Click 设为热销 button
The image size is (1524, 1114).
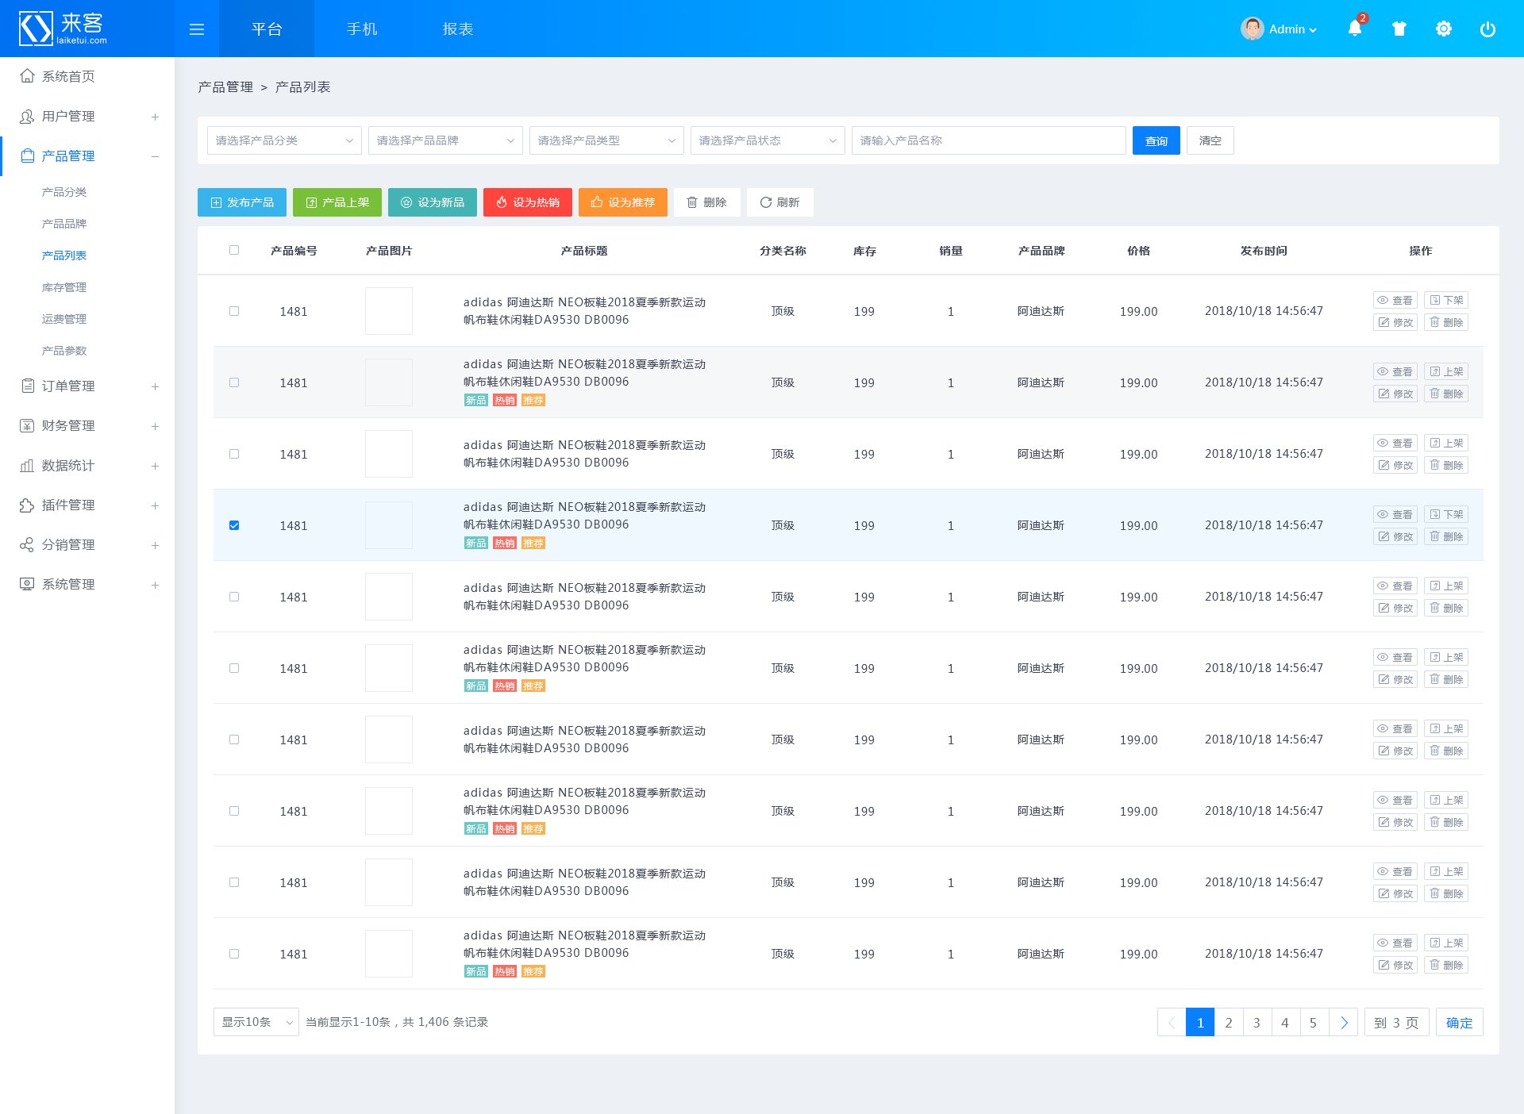528,202
